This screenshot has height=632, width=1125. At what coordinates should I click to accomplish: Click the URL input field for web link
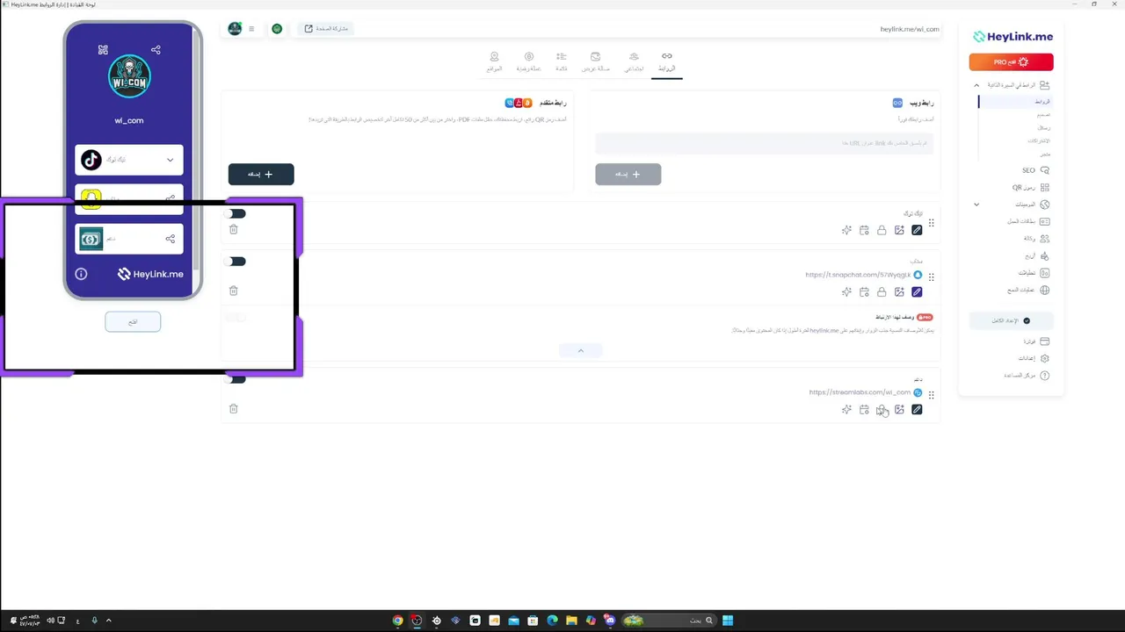pos(764,143)
